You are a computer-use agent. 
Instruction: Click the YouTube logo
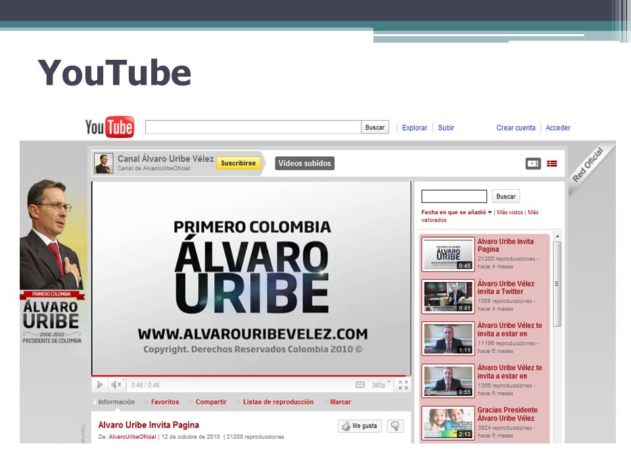[110, 127]
